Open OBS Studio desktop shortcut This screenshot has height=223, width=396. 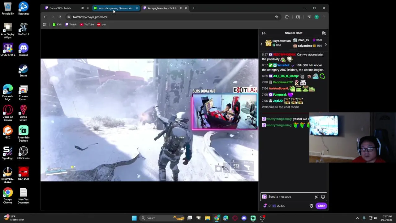point(23,153)
